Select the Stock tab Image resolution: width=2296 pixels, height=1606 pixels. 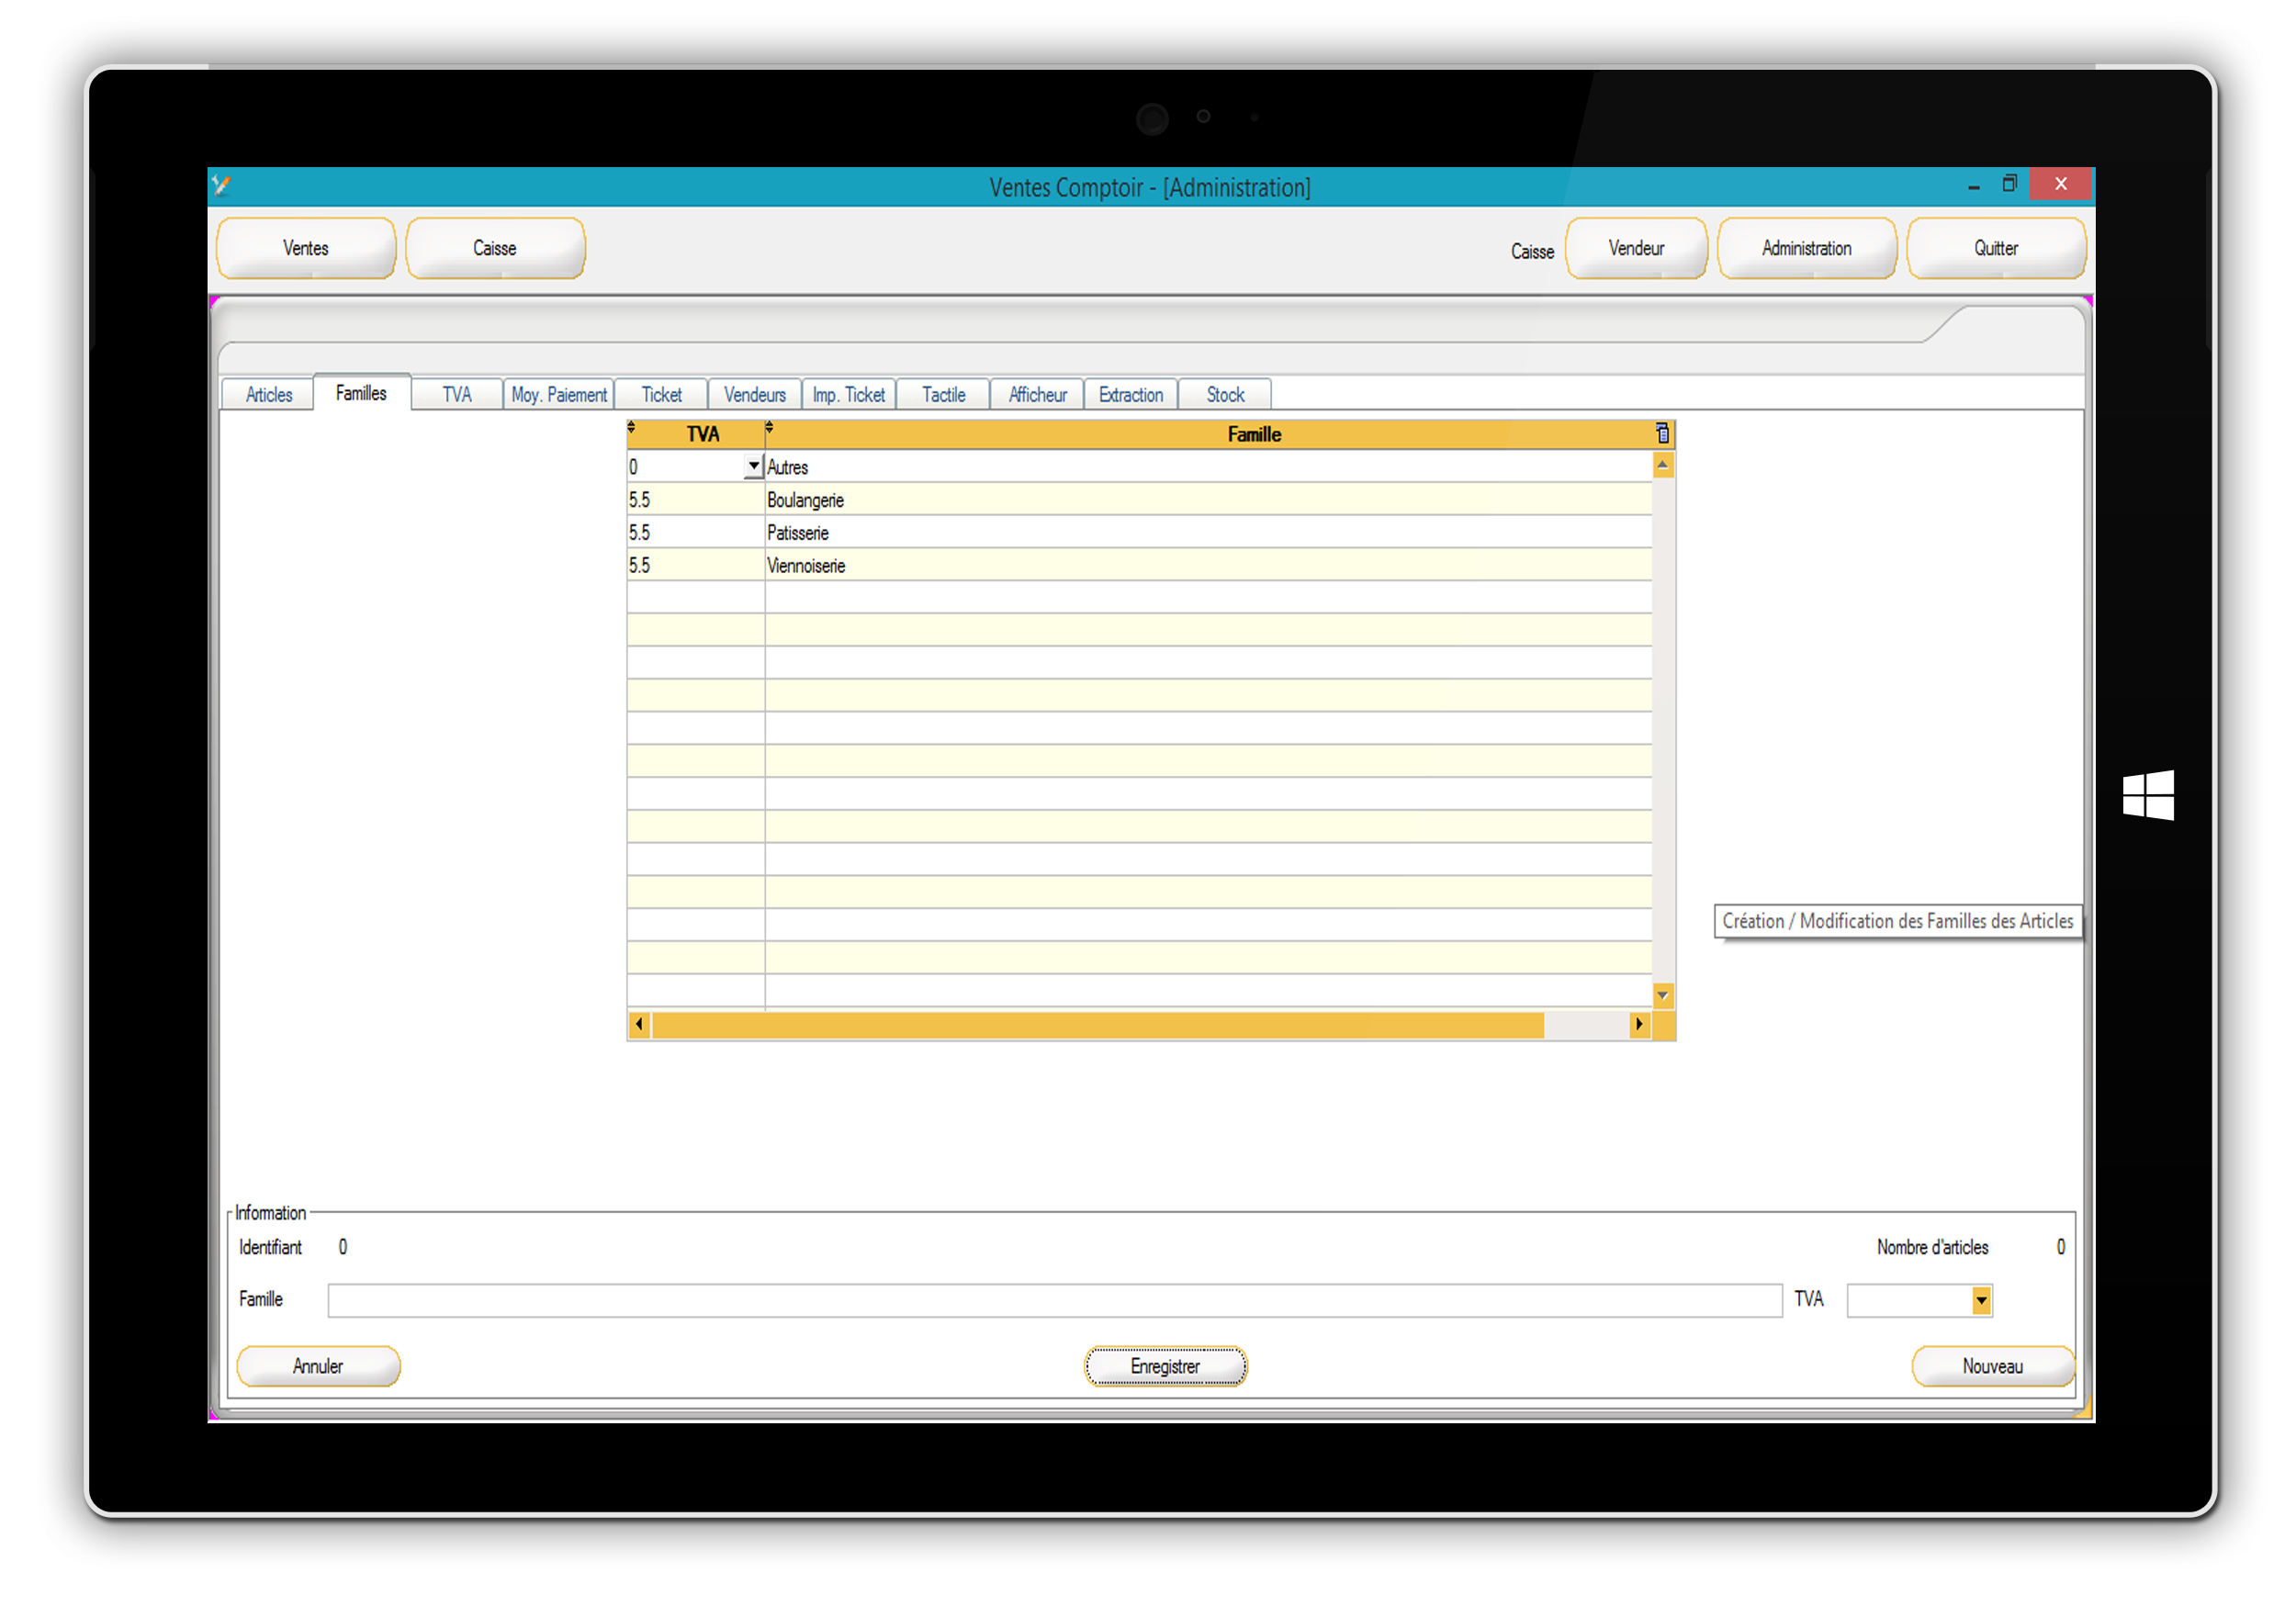pos(1224,395)
